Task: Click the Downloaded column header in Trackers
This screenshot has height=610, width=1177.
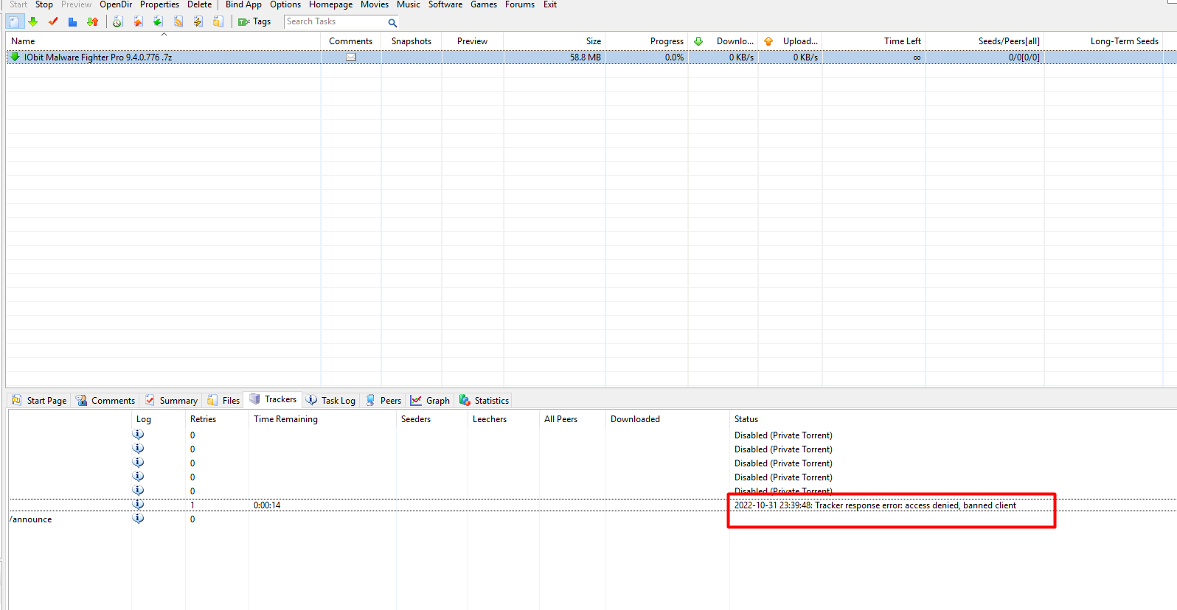Action: tap(635, 419)
